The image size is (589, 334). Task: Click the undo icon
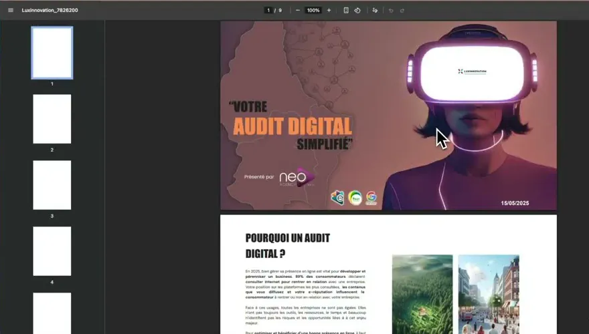pyautogui.click(x=391, y=10)
